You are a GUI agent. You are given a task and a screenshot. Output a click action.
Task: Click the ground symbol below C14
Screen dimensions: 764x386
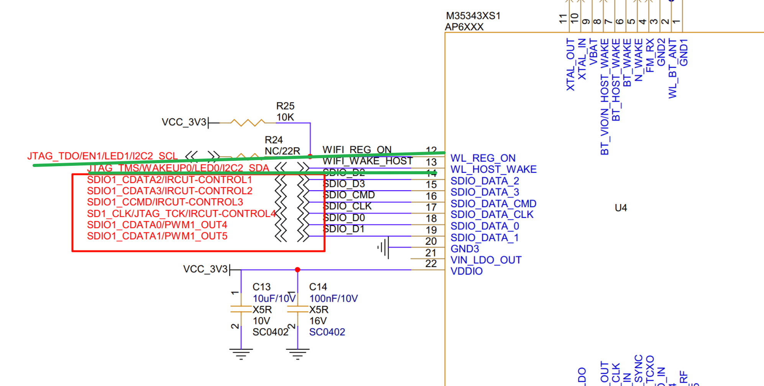click(x=298, y=354)
